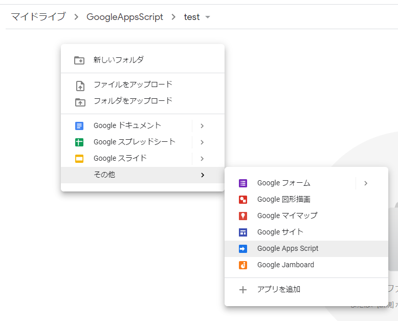The image size is (398, 321).
Task: Create a new Google Apps Script
Action: [x=306, y=249]
